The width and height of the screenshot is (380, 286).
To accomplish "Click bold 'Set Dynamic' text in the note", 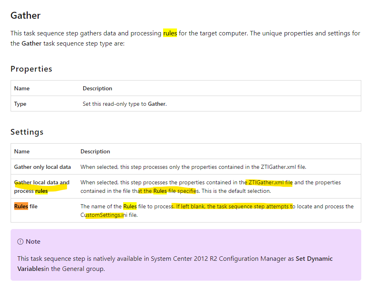I will [314, 259].
